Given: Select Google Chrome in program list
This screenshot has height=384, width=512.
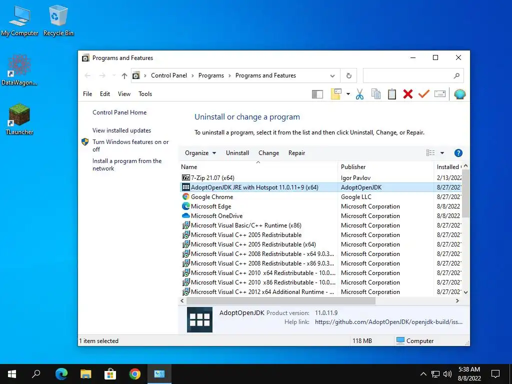Looking at the screenshot, I should 320,197.
